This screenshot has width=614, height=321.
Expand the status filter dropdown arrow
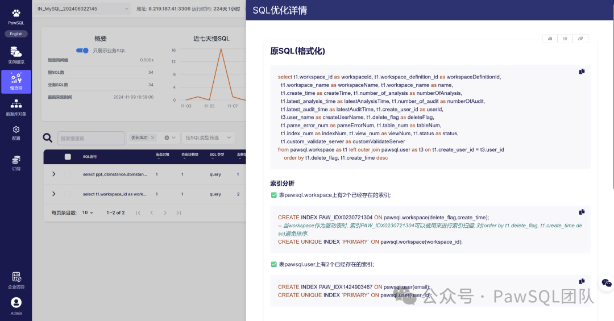pos(175,137)
